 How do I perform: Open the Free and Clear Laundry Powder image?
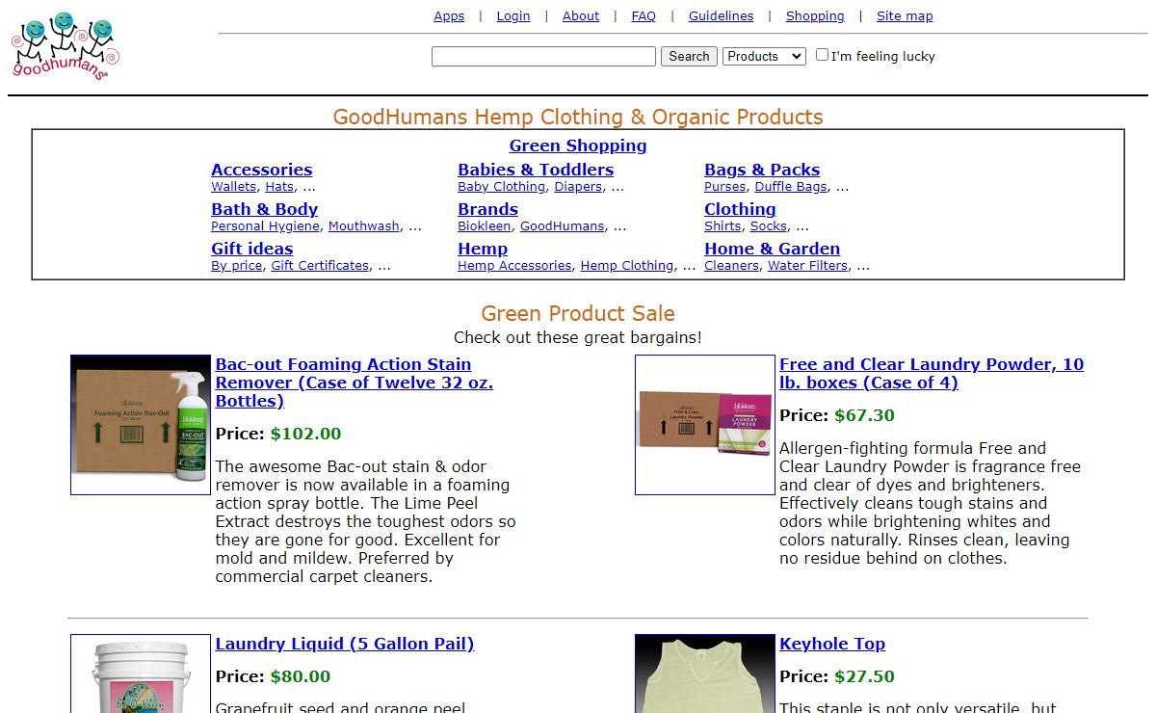click(x=705, y=425)
